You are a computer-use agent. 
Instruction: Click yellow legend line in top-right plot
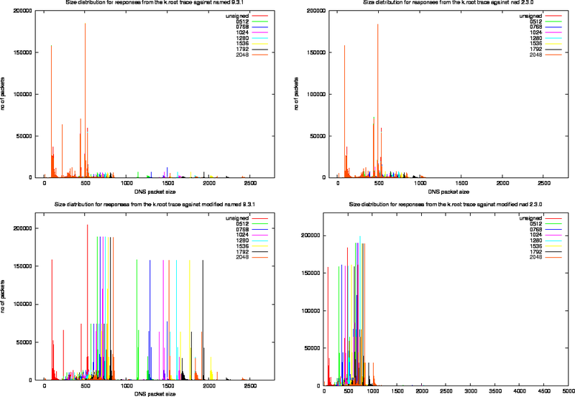[x=553, y=44]
